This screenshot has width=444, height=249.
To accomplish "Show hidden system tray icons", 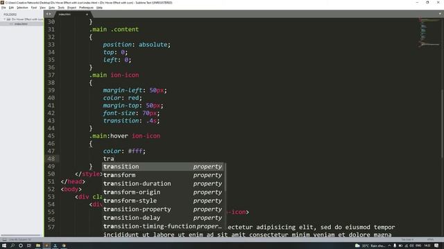I will pyautogui.click(x=389, y=246).
